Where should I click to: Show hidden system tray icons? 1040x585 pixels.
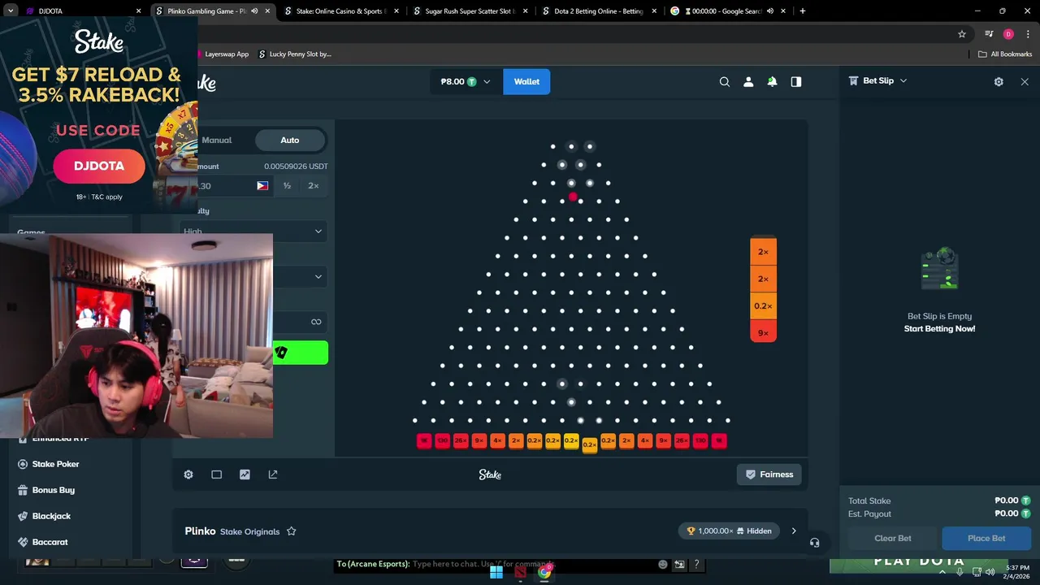943,572
